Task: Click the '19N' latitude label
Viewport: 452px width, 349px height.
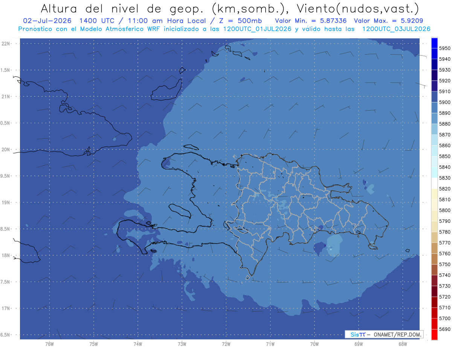Action: (6, 203)
